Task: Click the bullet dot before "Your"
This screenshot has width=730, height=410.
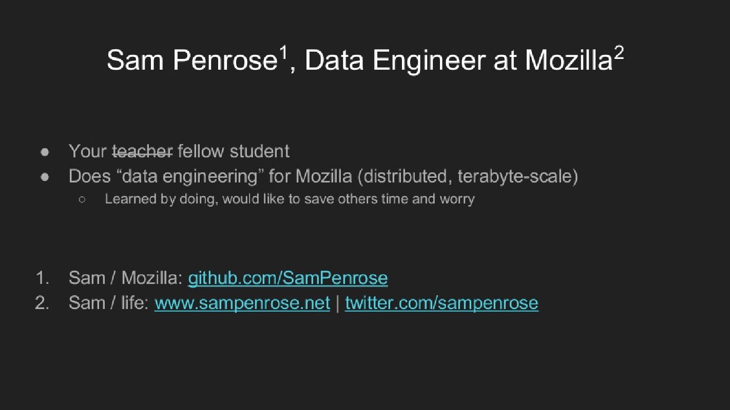Action: coord(45,152)
